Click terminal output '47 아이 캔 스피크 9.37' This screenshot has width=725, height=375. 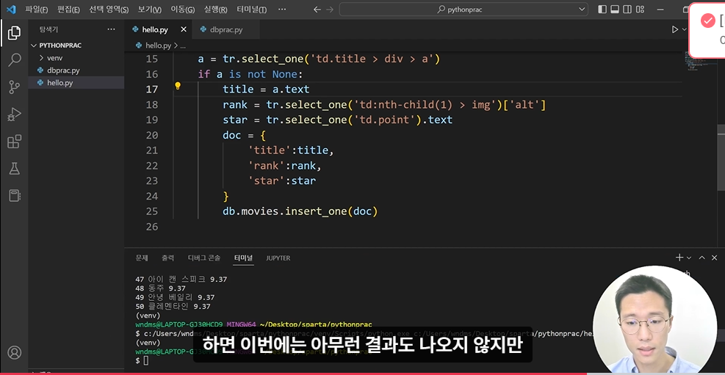point(181,280)
